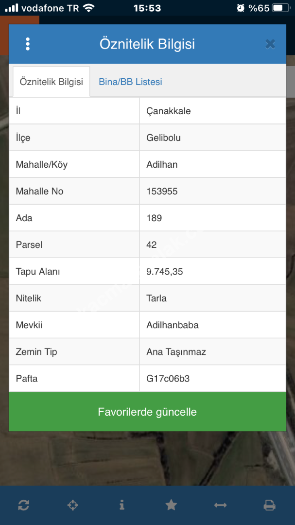The image size is (295, 525).
Task: Tap the Mahalle No value 153955
Action: pyautogui.click(x=162, y=192)
